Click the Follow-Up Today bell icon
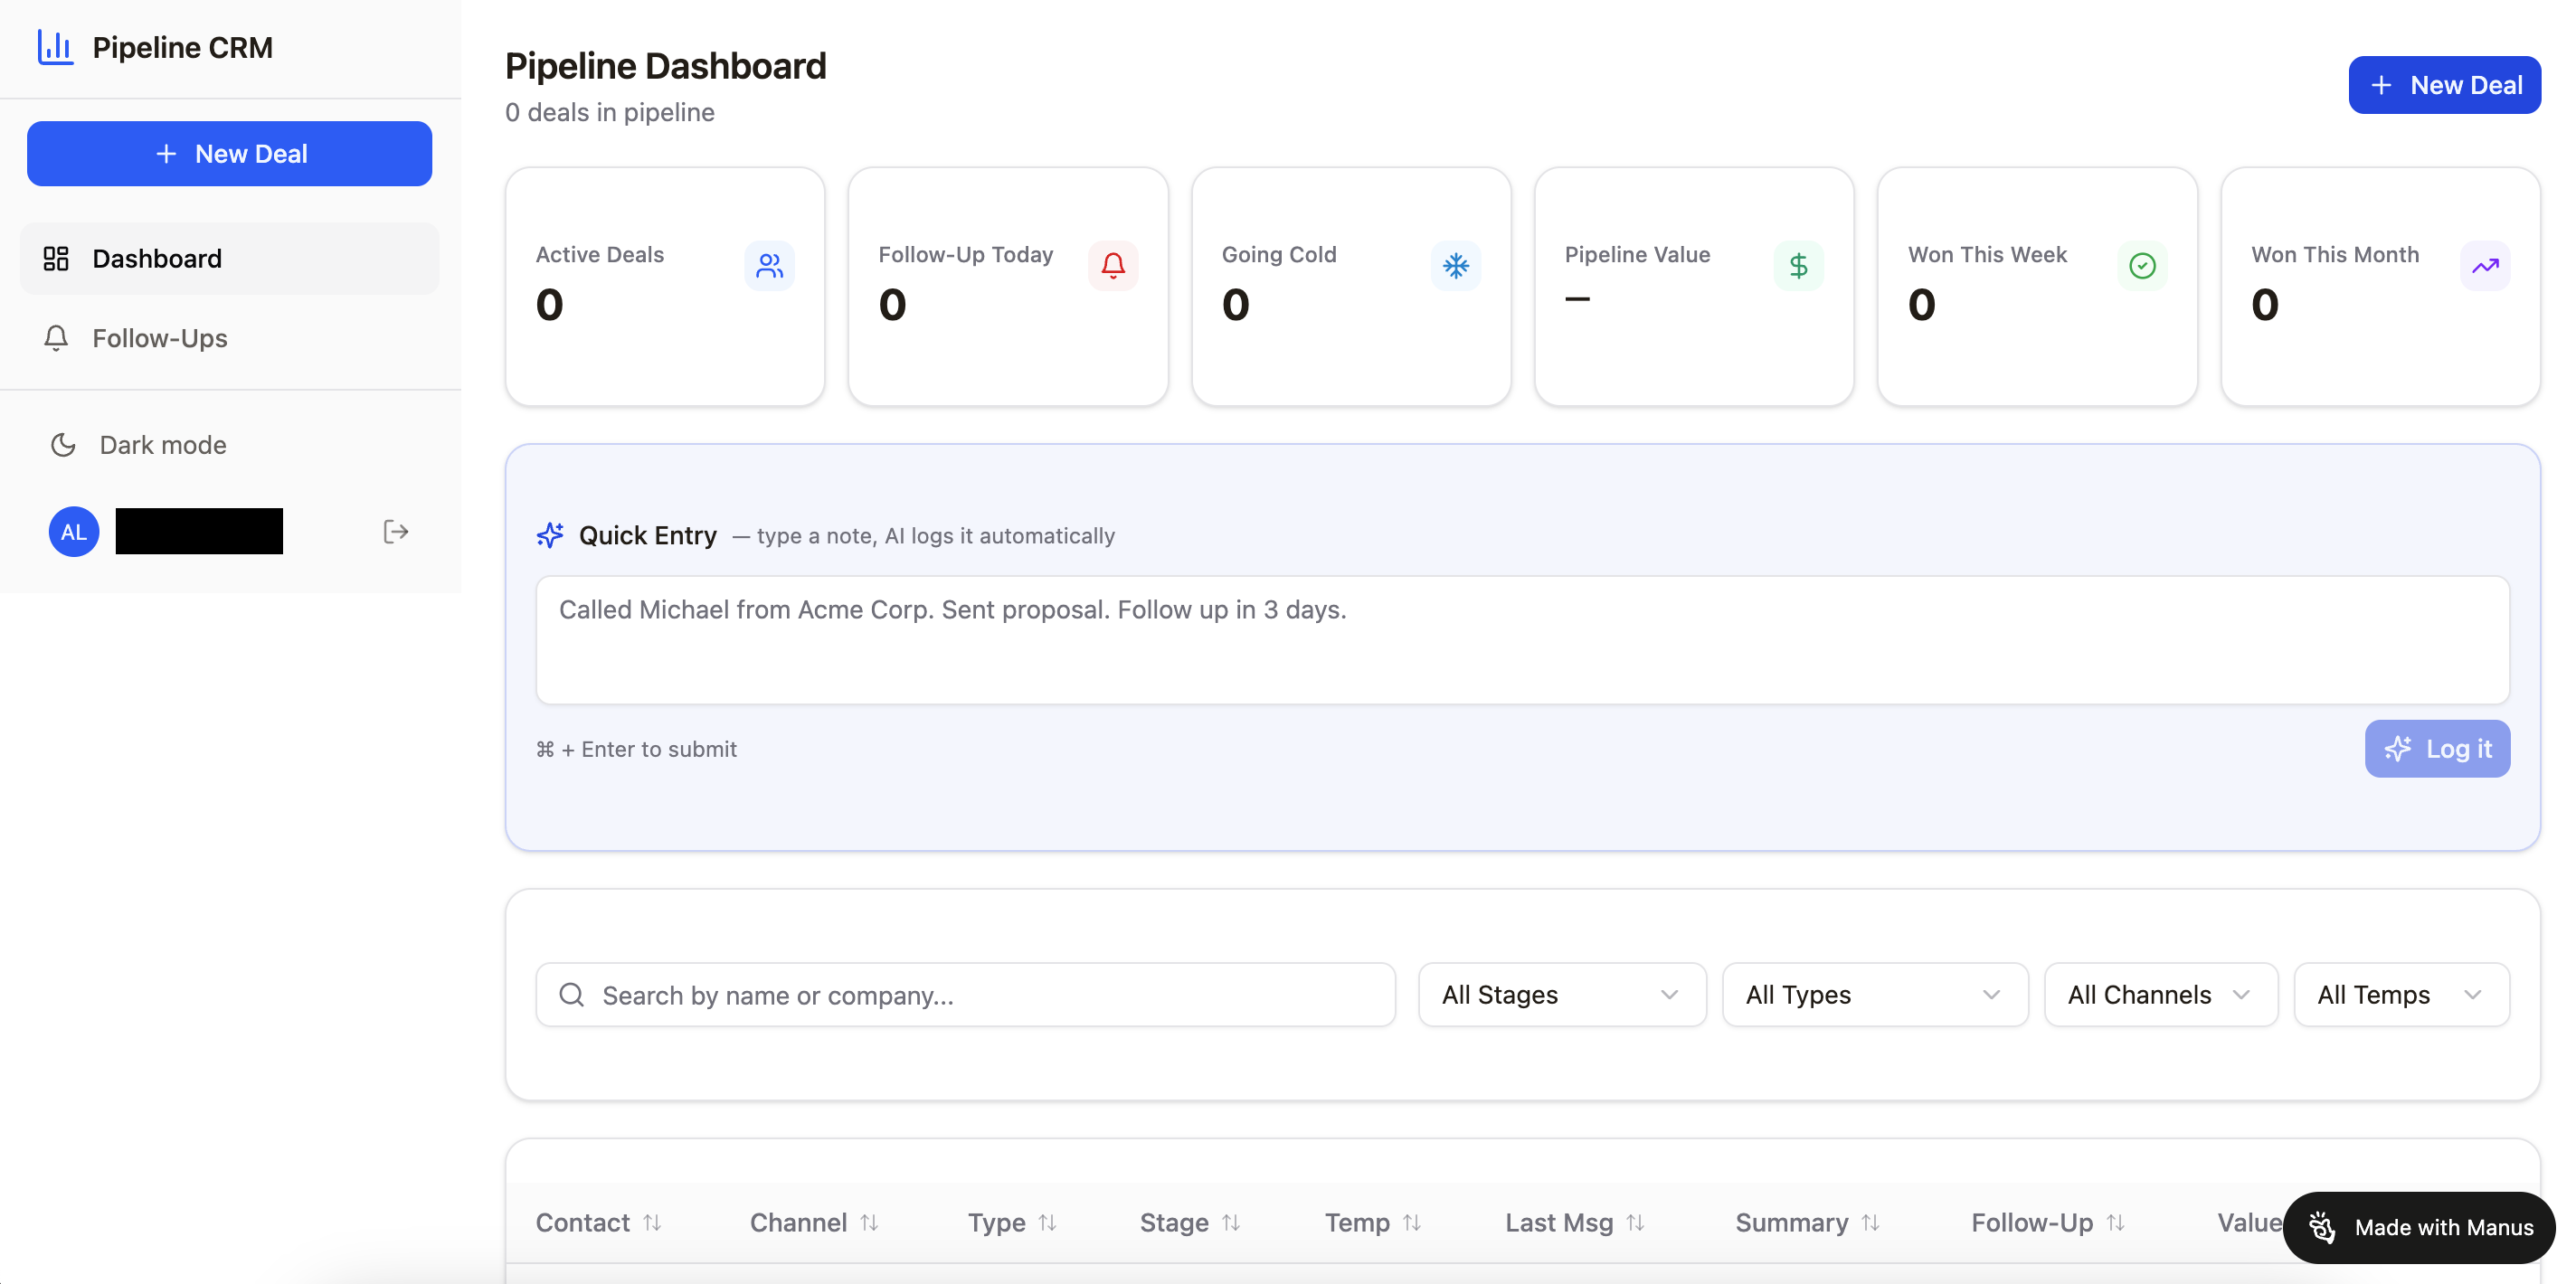This screenshot has width=2576, height=1284. 1112,265
